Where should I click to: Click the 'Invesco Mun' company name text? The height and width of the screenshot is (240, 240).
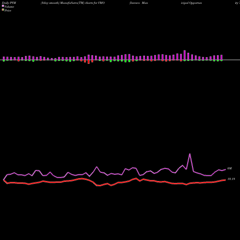pyautogui.click(x=139, y=3)
